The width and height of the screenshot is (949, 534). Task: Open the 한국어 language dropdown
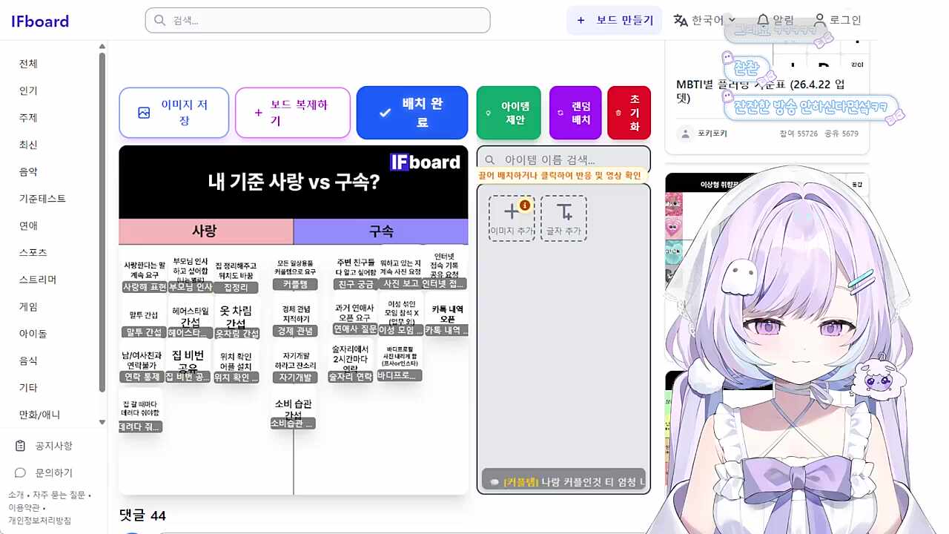click(x=704, y=20)
